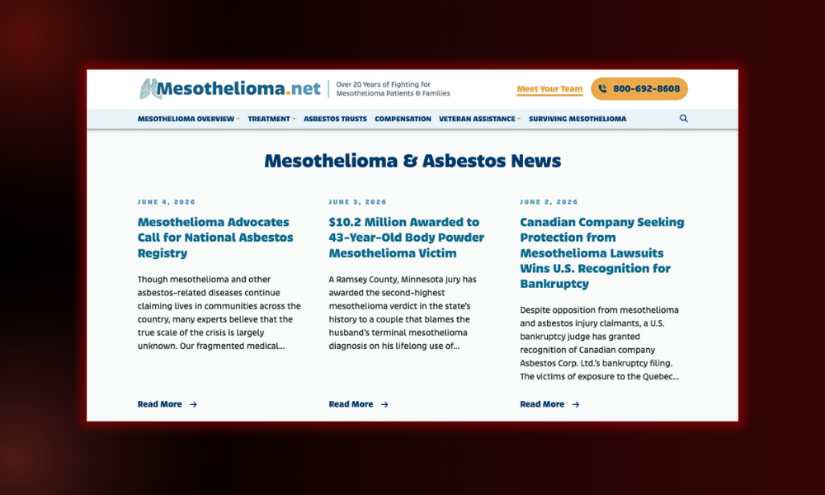Click the tagline Over 20 Years of Fighting
The width and height of the screenshot is (825, 495).
pos(393,89)
